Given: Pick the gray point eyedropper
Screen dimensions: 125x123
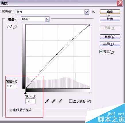Looking at the screenshot, I should (x=53, y=101).
